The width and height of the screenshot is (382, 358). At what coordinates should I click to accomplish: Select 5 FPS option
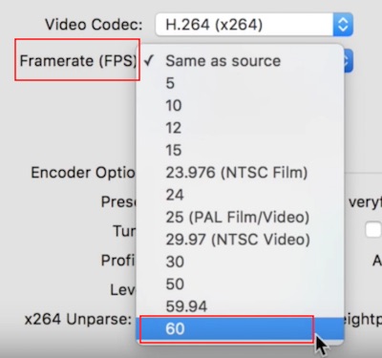point(241,83)
